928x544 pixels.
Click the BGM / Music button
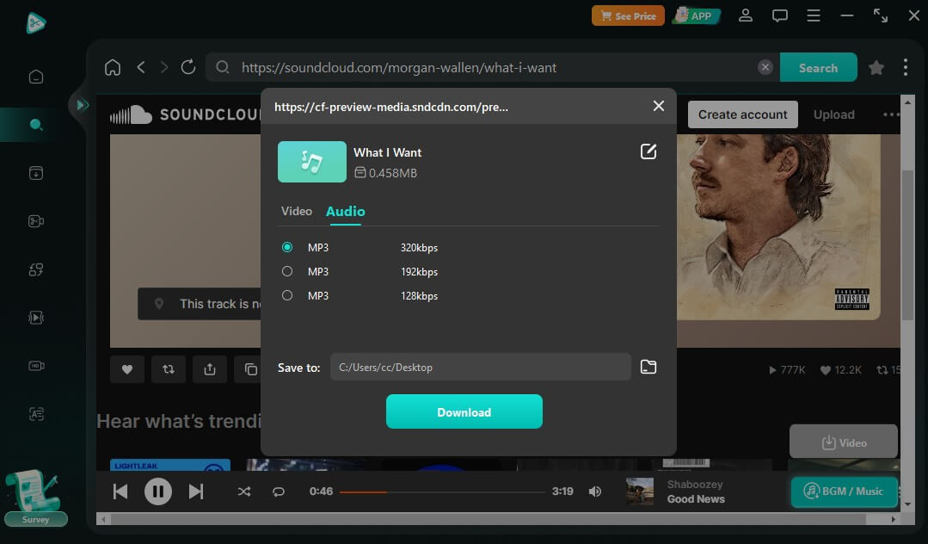click(x=844, y=491)
